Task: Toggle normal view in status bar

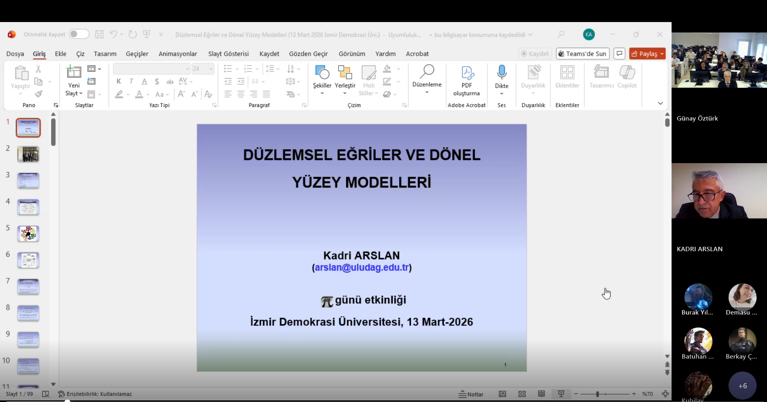Action: [502, 394]
